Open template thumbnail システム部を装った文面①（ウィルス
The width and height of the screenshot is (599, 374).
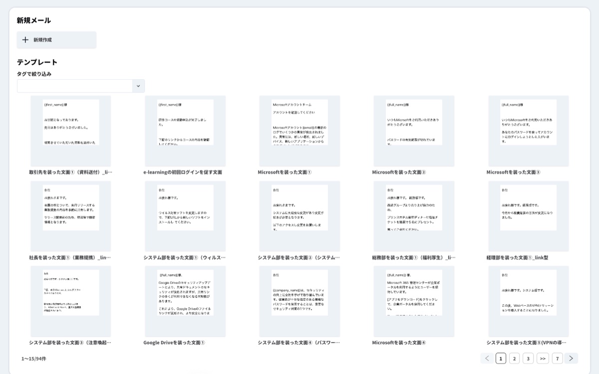click(185, 216)
